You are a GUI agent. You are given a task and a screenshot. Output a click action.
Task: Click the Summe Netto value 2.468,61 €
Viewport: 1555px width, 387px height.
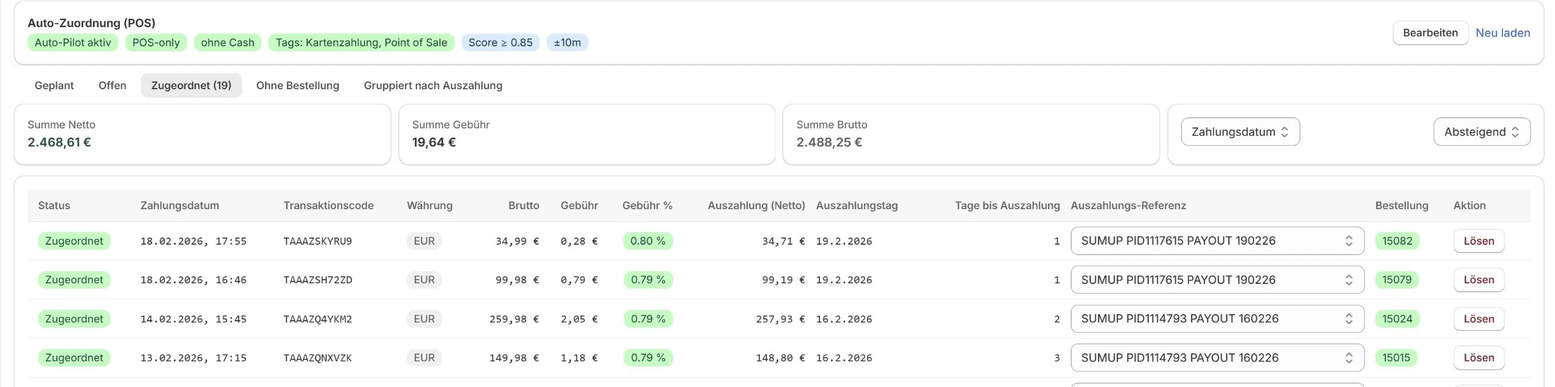tap(59, 142)
